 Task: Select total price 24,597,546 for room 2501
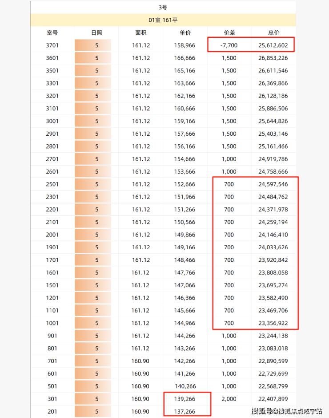click(x=273, y=184)
